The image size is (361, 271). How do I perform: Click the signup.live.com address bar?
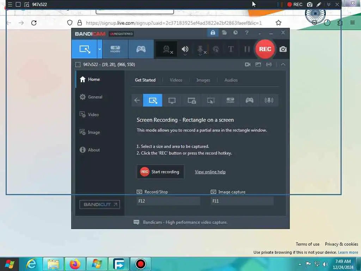[x=174, y=23]
